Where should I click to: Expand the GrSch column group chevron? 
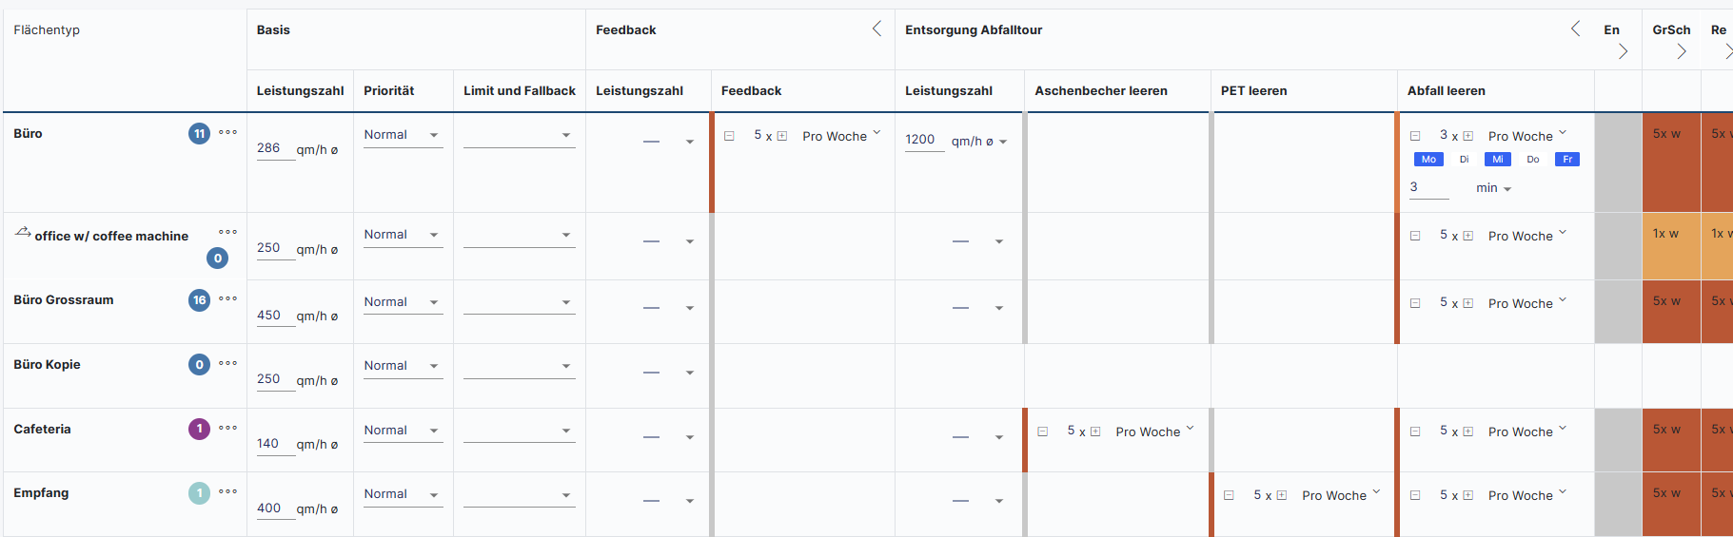click(1682, 51)
